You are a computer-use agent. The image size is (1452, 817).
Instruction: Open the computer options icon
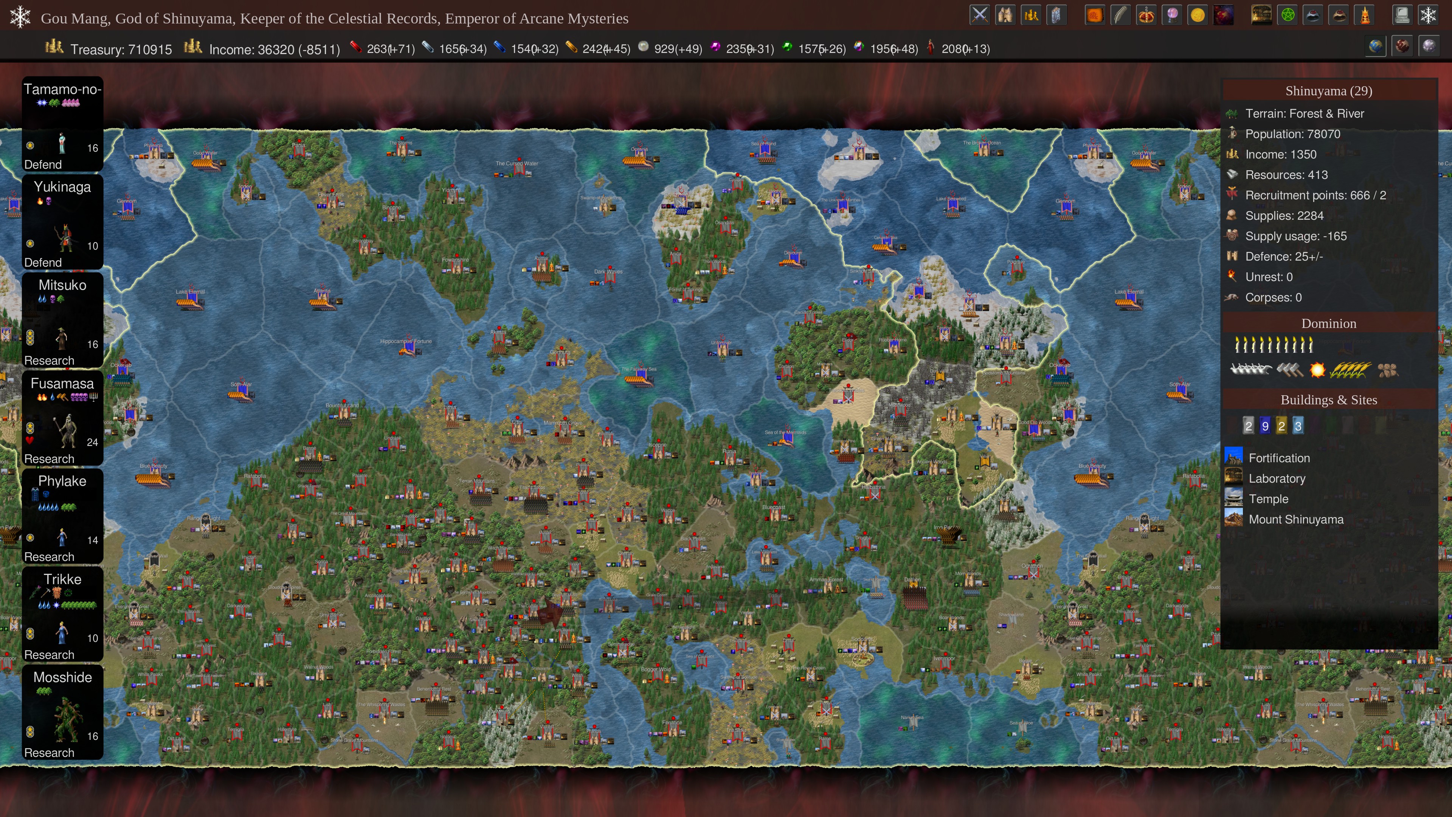tap(1402, 15)
